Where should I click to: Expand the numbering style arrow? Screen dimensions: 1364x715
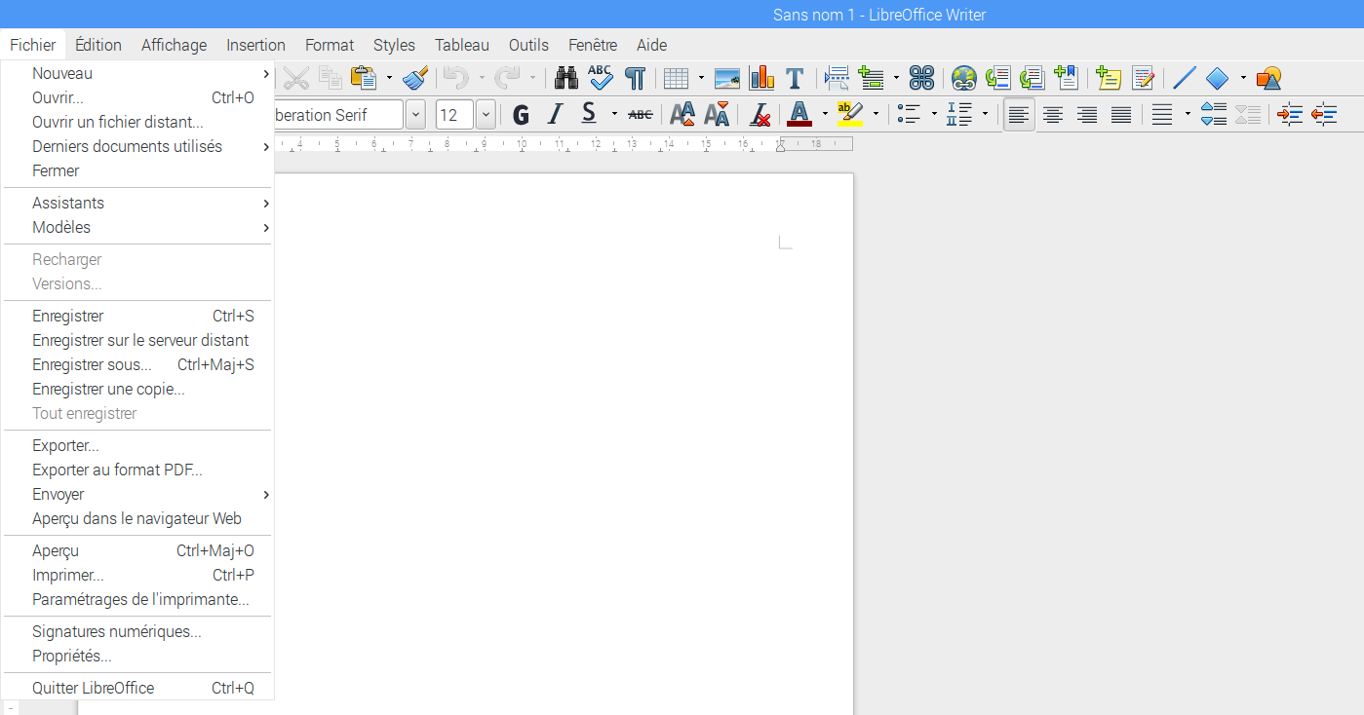coord(985,115)
